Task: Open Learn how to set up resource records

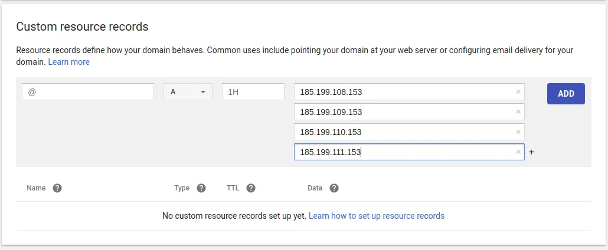Action: 377,216
